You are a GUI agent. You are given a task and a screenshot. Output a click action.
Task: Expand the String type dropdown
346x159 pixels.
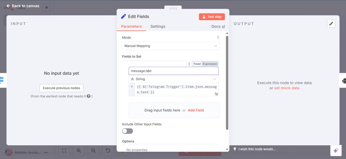pyautogui.click(x=173, y=79)
